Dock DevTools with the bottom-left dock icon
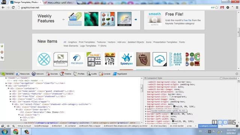Screen dimensions: 240x135 pyautogui.click(x=3, y=126)
